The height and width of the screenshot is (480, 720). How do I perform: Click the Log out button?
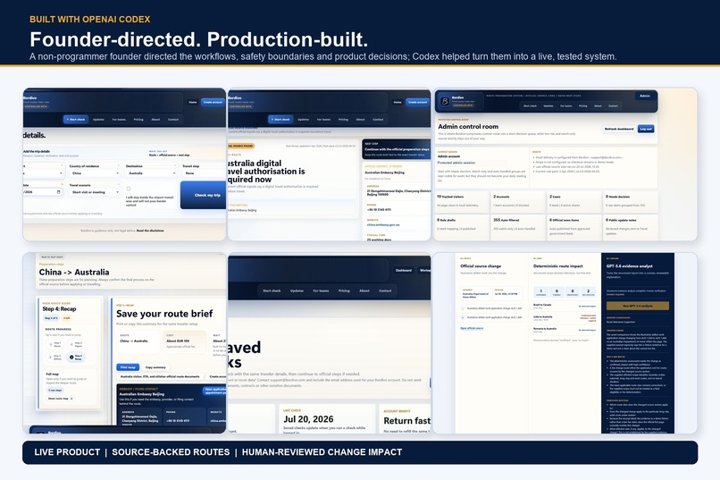[646, 129]
